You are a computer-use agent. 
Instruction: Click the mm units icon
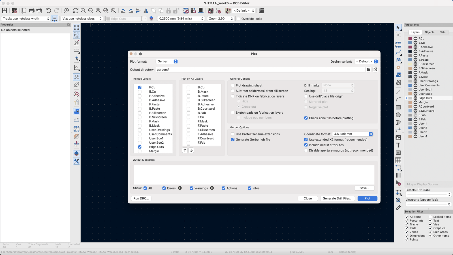(76, 50)
